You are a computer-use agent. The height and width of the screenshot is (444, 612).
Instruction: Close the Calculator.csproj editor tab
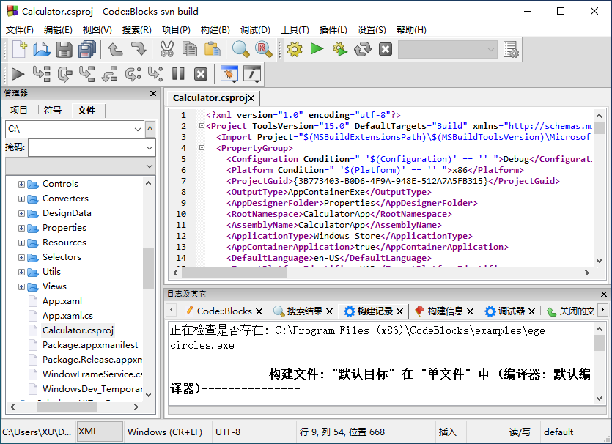(251, 98)
